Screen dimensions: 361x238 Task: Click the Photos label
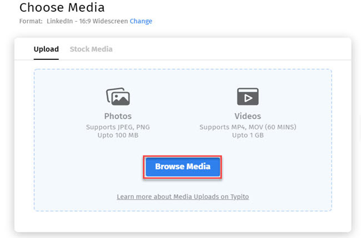[x=118, y=116]
